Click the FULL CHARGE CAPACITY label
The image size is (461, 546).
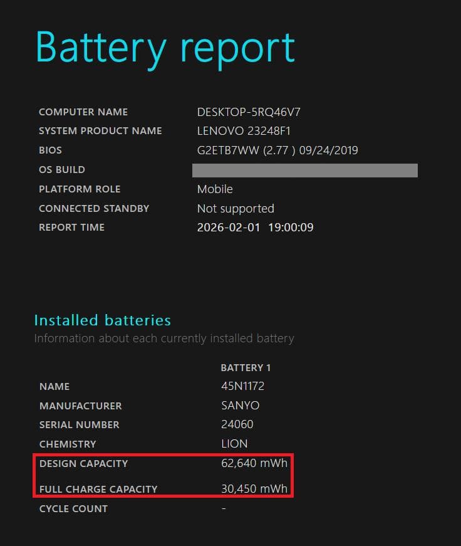[x=98, y=490]
